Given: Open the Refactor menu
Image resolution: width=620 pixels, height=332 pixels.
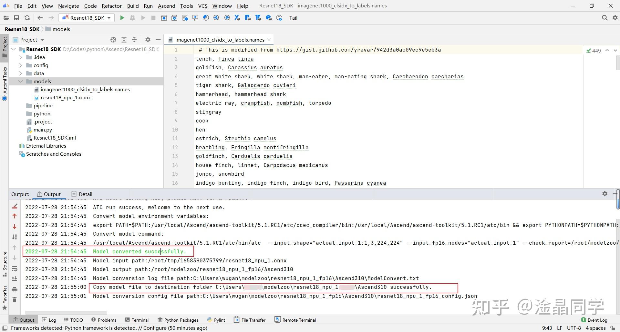Looking at the screenshot, I should (x=112, y=5).
